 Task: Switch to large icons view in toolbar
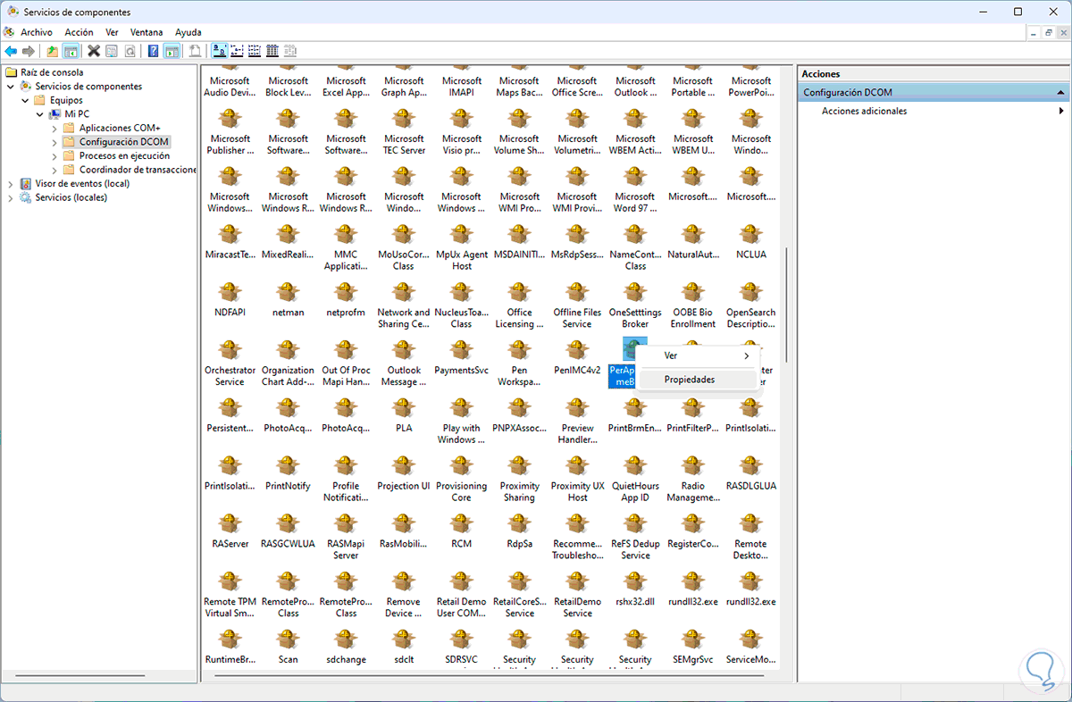point(219,51)
